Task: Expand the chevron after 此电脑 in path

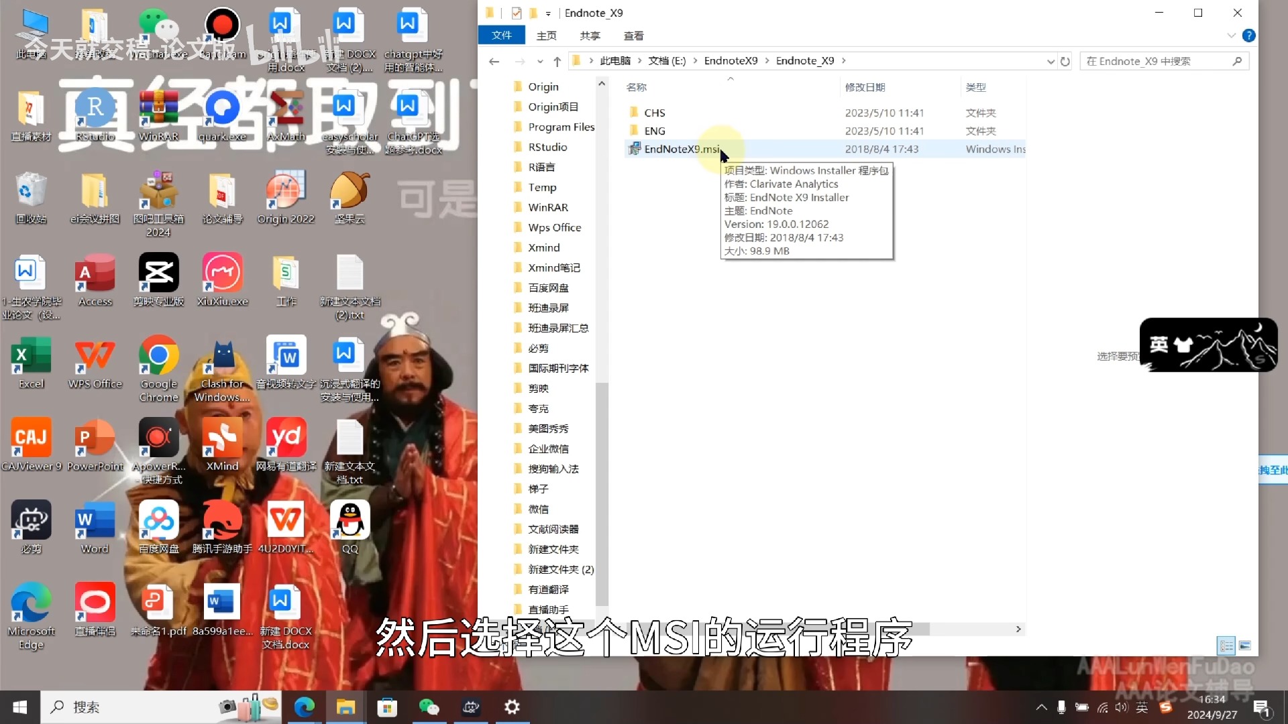Action: point(640,61)
